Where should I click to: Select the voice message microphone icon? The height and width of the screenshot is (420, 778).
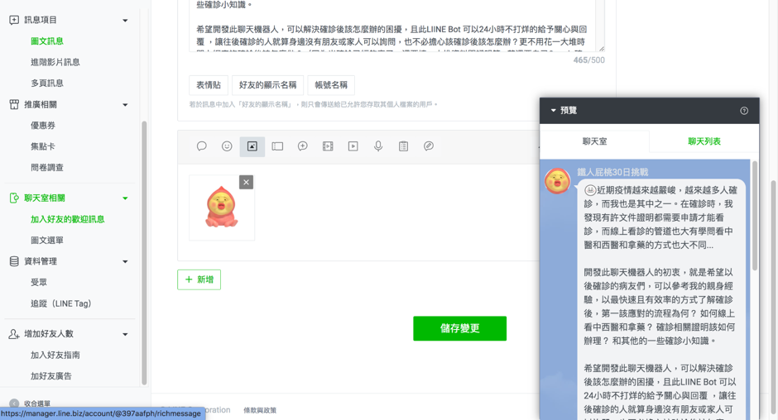(378, 146)
